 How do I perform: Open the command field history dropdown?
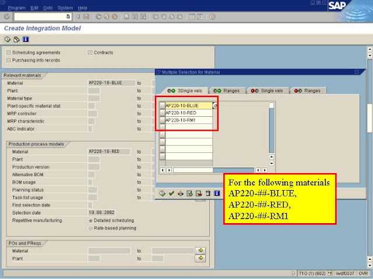[x=68, y=17]
